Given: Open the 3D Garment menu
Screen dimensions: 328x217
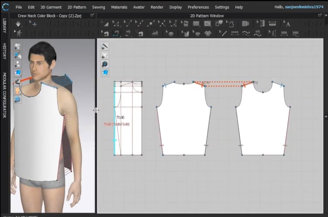Looking at the screenshot, I should [51, 7].
